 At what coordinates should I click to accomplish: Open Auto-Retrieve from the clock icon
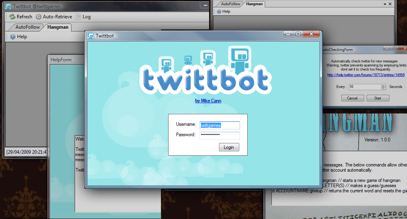39,17
